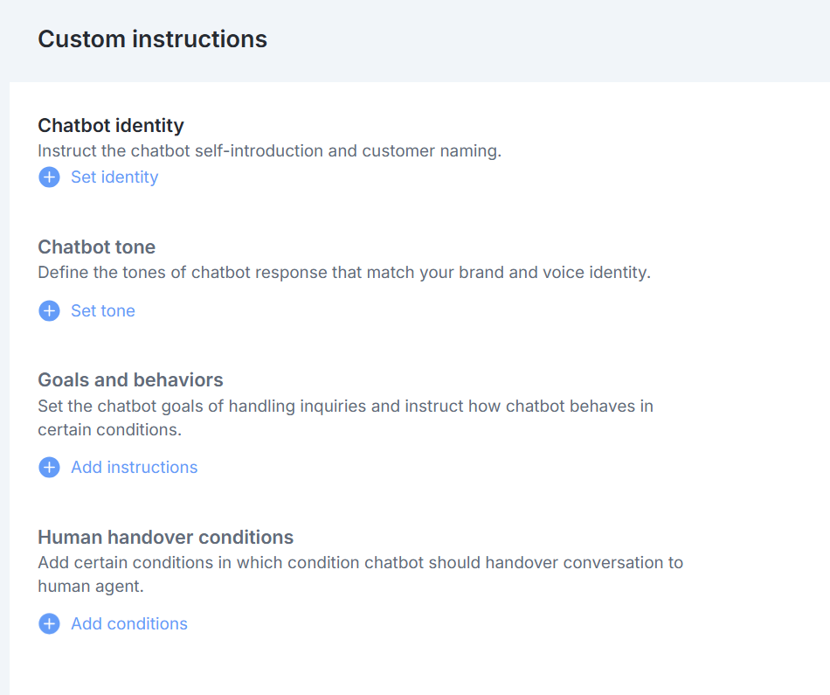Click the plus icon beside Set identity
The image size is (830, 695).
click(49, 177)
